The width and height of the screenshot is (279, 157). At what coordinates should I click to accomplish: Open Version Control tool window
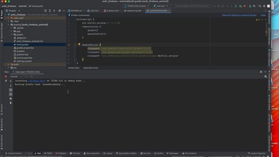click(x=14, y=153)
